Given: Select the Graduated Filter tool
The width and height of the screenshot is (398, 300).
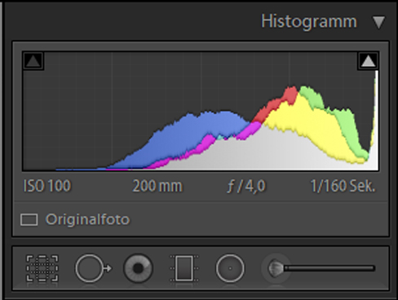Looking at the screenshot, I should pyautogui.click(x=184, y=268).
